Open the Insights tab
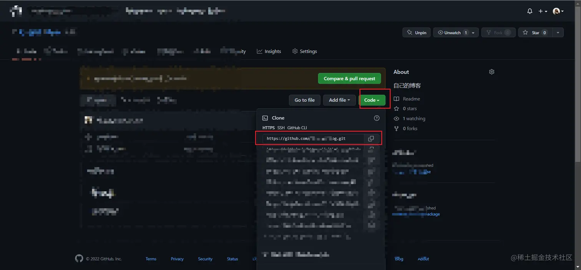581x270 pixels. point(269,51)
